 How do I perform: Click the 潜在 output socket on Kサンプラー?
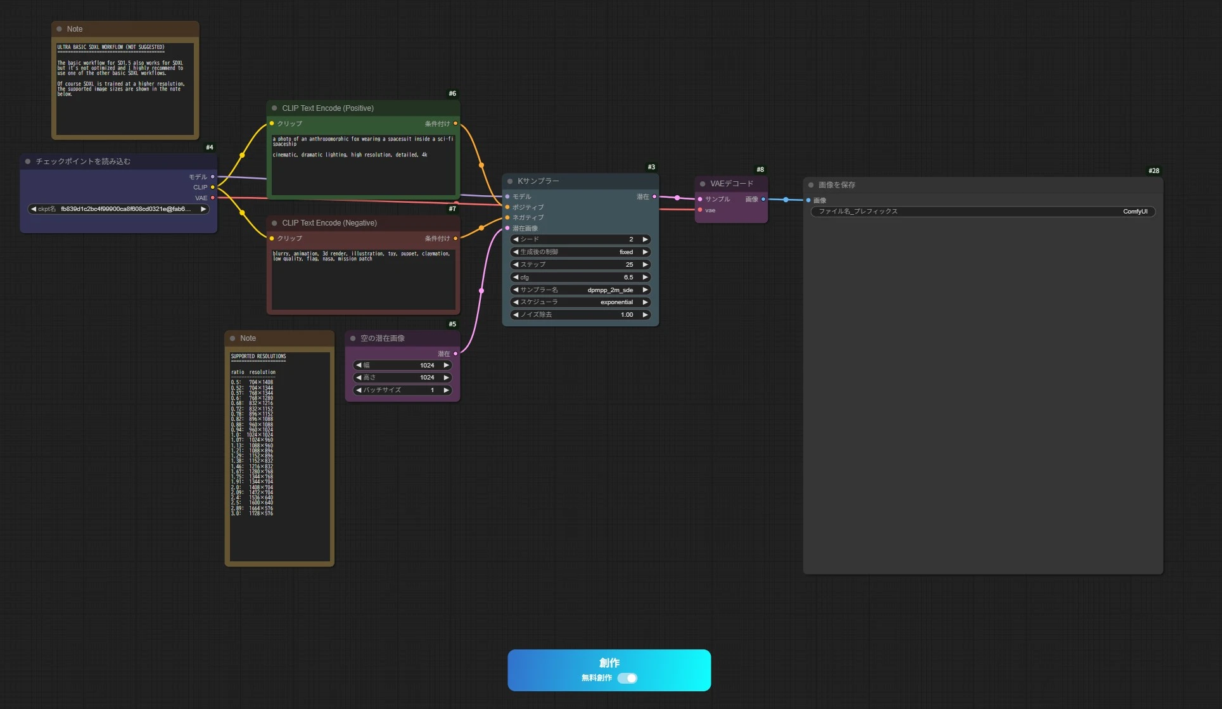click(x=654, y=197)
